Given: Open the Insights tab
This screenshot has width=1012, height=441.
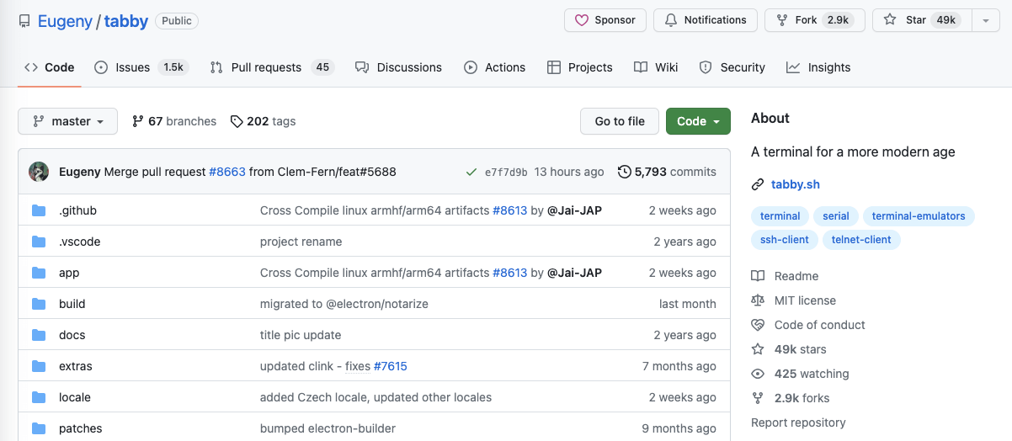Looking at the screenshot, I should coord(818,67).
